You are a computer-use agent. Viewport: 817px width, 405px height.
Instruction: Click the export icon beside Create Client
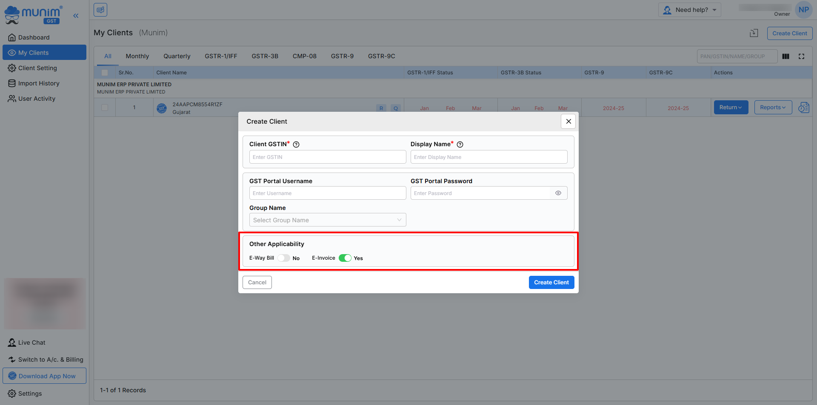[x=754, y=33]
